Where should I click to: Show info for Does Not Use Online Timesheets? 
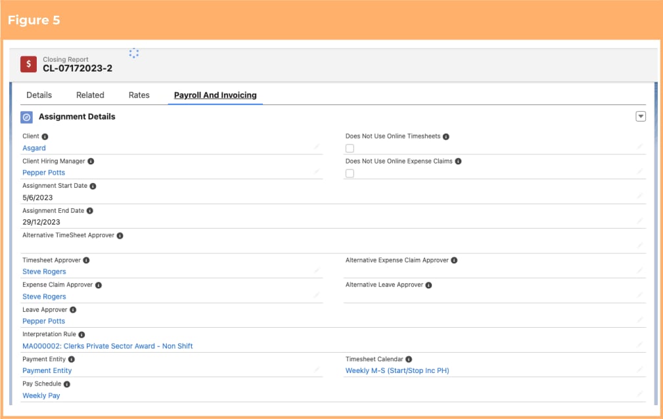click(x=446, y=137)
